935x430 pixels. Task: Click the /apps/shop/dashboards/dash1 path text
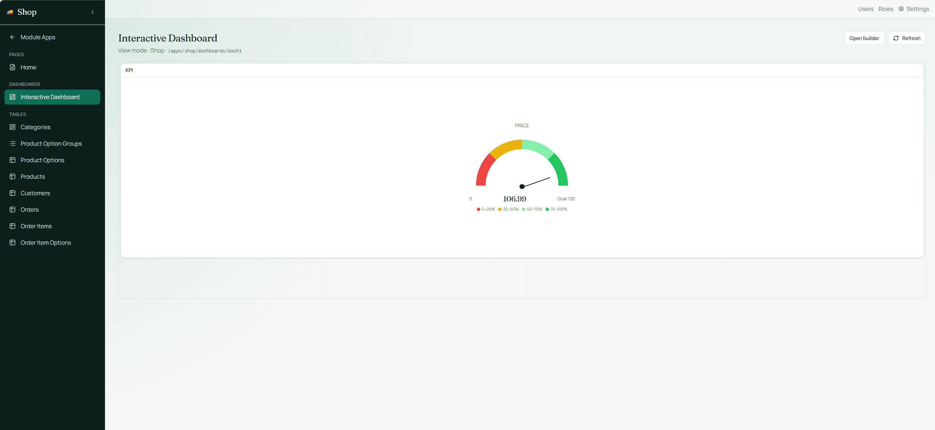click(205, 51)
